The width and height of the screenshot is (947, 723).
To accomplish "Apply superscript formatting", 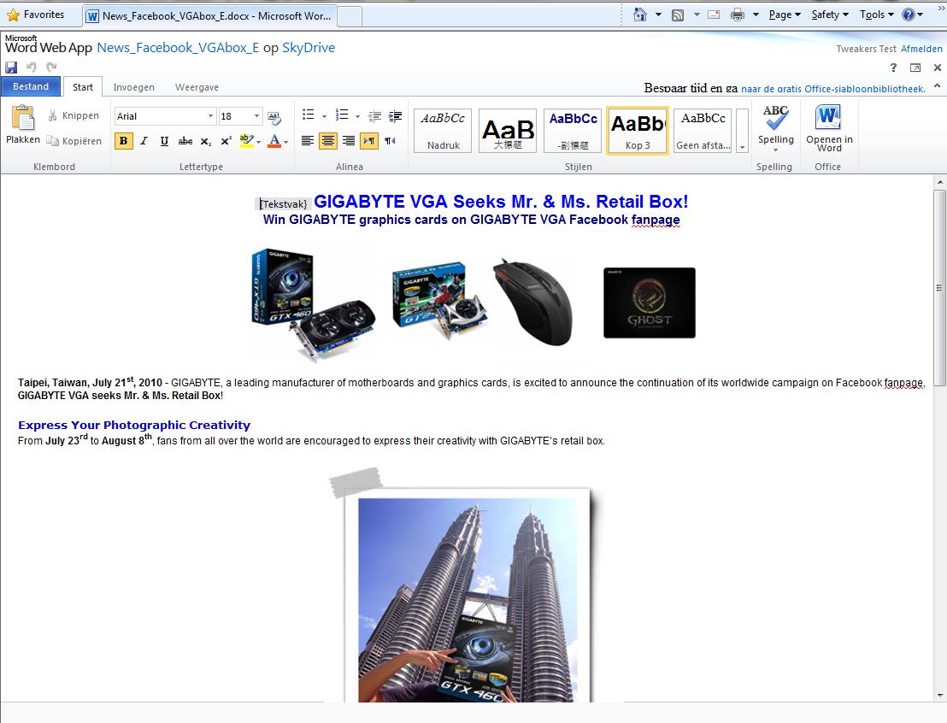I will [x=226, y=141].
